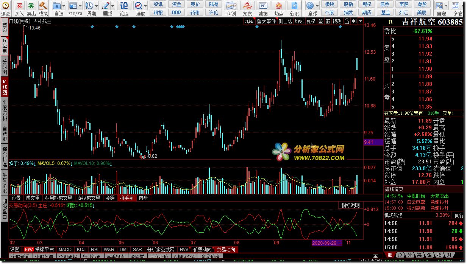Toggle 均线 moving average display
The image size is (467, 264).
coord(299,21)
